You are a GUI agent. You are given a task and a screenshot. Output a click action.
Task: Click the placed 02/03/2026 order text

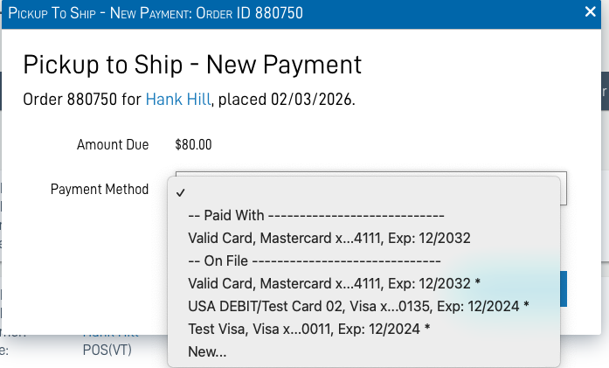tap(286, 99)
